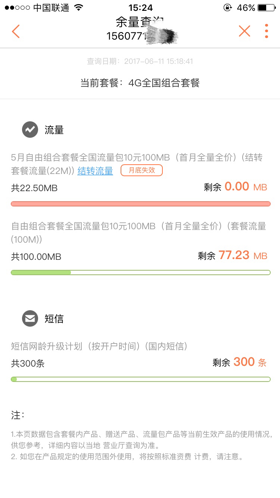This screenshot has width=280, height=498.
Task: Tap the 剩余 0.00 MB value
Action: [236, 187]
